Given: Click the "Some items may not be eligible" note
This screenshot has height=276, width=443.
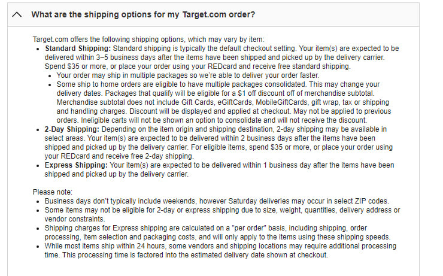Looking at the screenshot, I should point(222,214).
